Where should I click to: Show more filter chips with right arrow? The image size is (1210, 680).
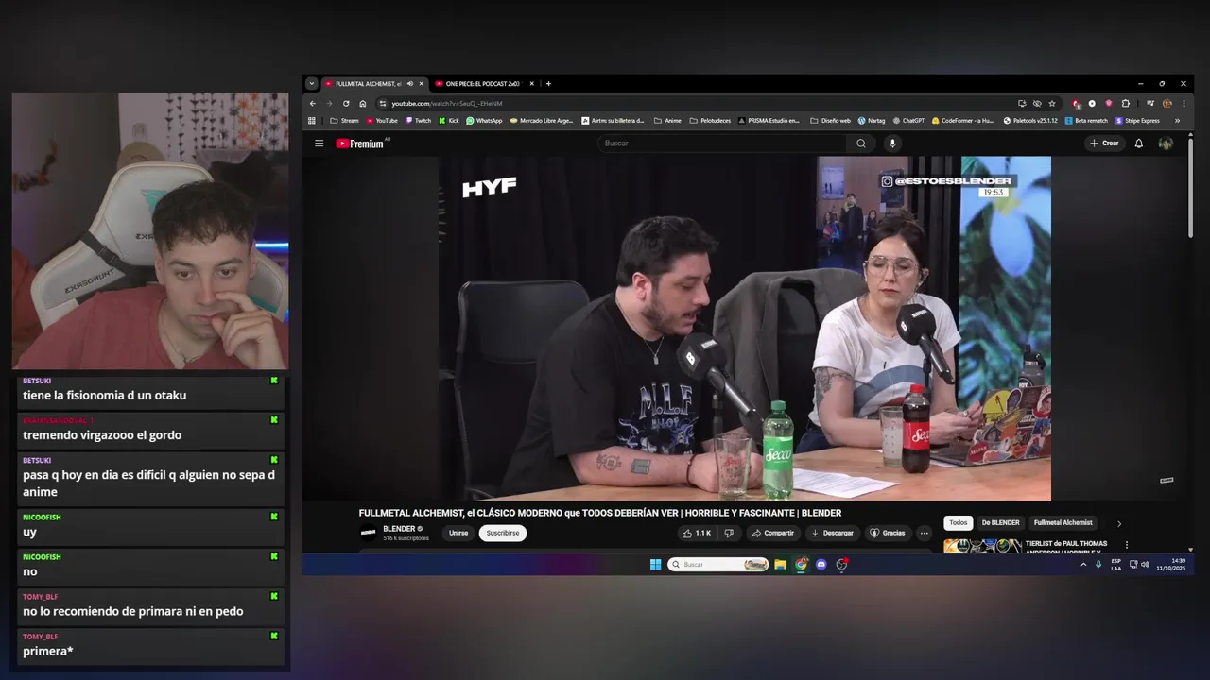1119,523
